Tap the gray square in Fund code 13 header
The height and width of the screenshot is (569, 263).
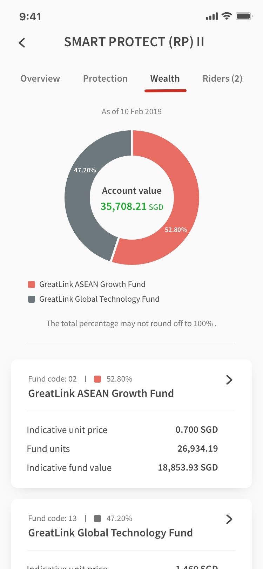(x=98, y=519)
